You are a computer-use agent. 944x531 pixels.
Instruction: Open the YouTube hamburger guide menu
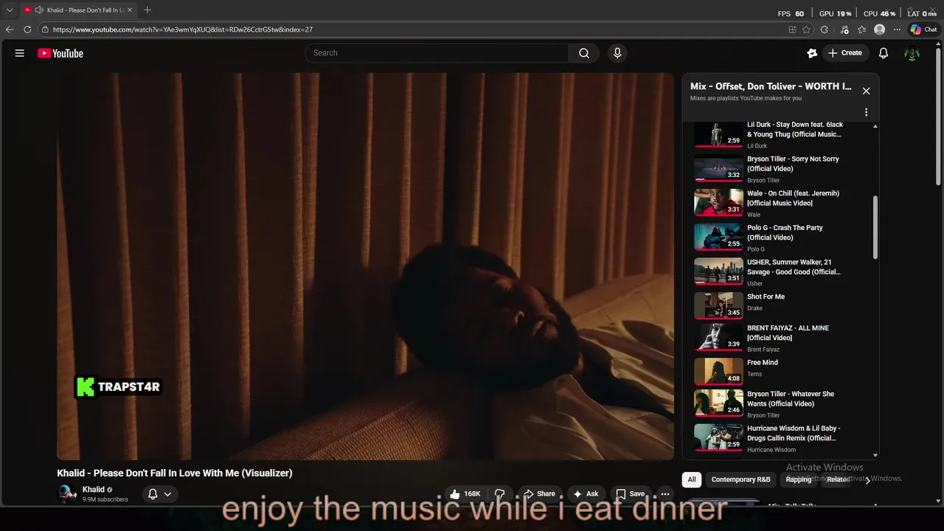pyautogui.click(x=20, y=53)
